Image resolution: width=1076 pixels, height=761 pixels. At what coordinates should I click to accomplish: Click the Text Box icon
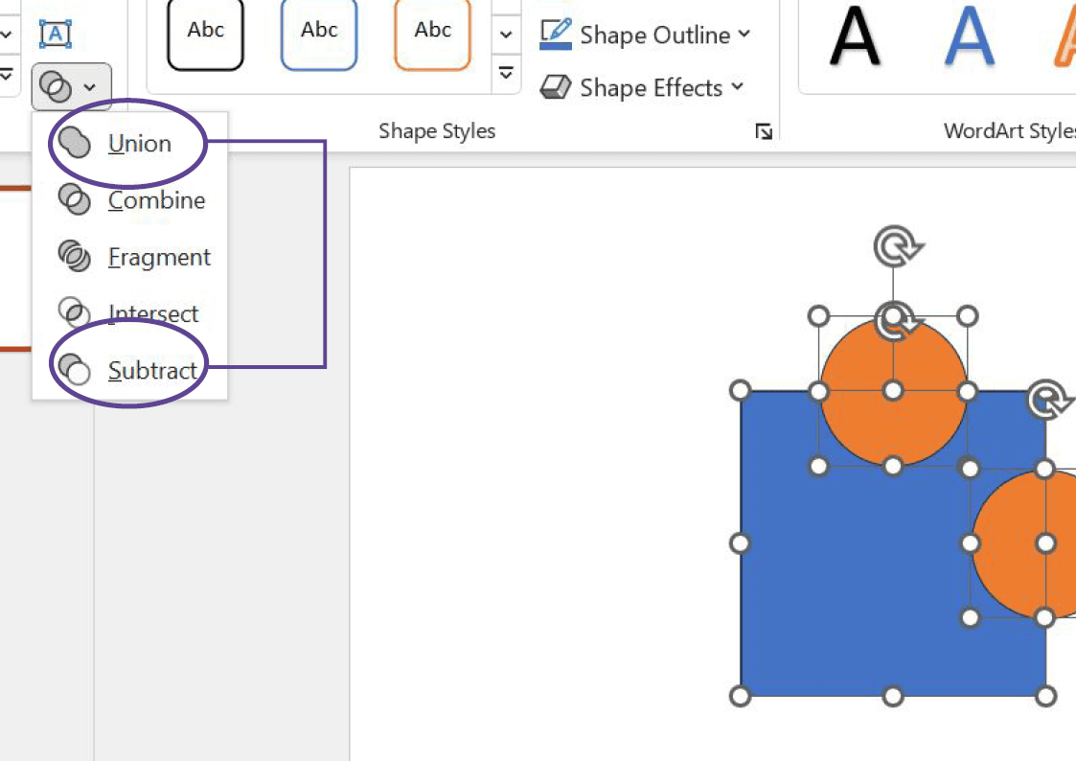click(x=55, y=34)
